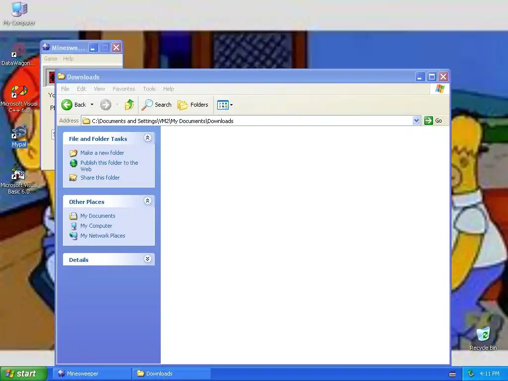Viewport: 508px width, 381px height.
Task: Collapse the File and Folder Tasks panel
Action: [x=147, y=138]
